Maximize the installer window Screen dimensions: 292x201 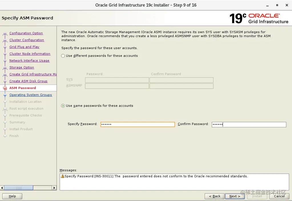coord(277,5)
